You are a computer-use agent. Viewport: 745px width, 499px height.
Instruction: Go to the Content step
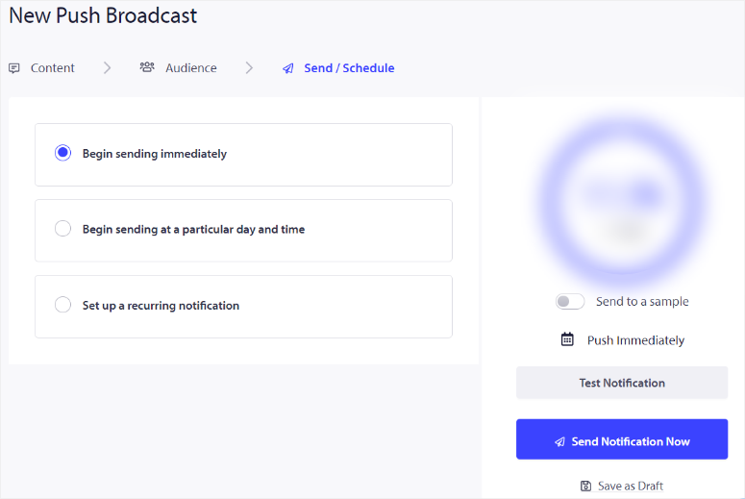pos(52,68)
